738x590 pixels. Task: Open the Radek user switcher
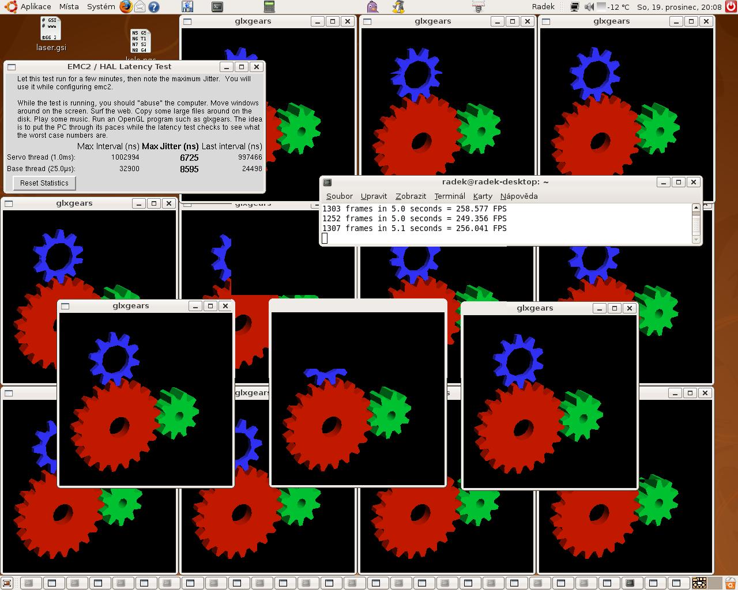543,7
